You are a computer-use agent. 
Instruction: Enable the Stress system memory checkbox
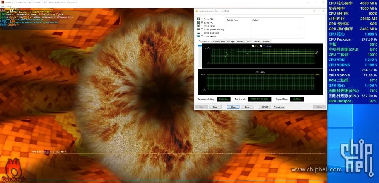202,29
